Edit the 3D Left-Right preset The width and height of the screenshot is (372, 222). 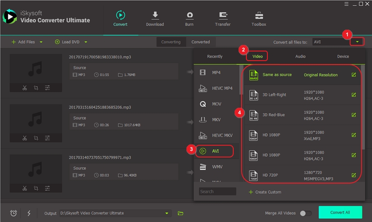click(354, 95)
